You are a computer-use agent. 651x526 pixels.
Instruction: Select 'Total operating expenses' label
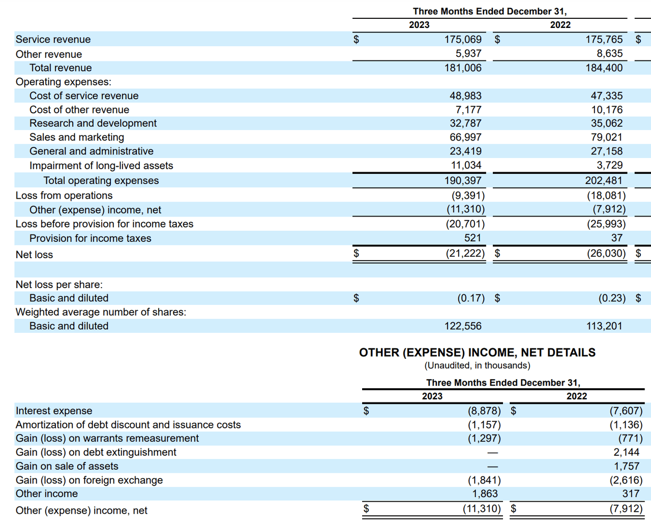pyautogui.click(x=101, y=180)
